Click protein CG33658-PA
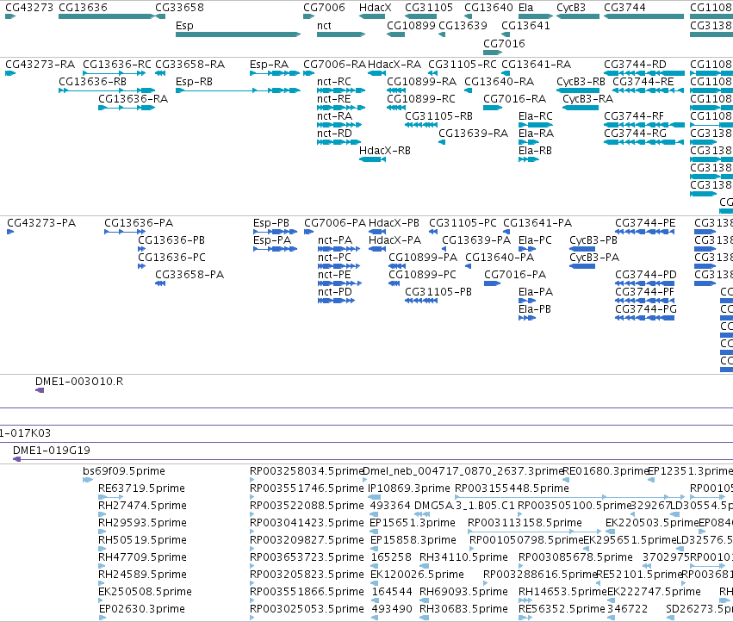 click(x=160, y=283)
